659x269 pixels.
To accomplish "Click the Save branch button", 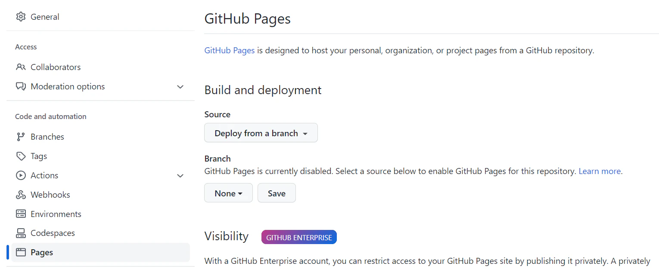I will coord(277,193).
